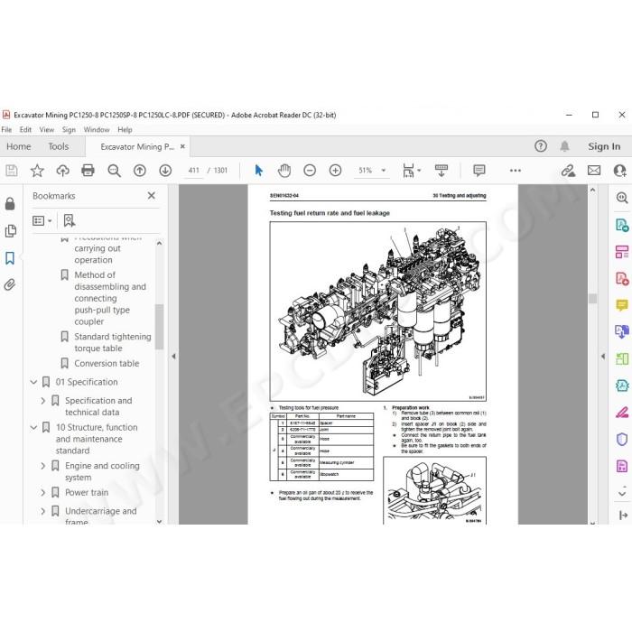The height and width of the screenshot is (632, 632).
Task: Expand the Power train bookmark
Action: [x=43, y=493]
